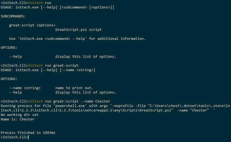Click the '--name <string>' option entry

coord(25,88)
